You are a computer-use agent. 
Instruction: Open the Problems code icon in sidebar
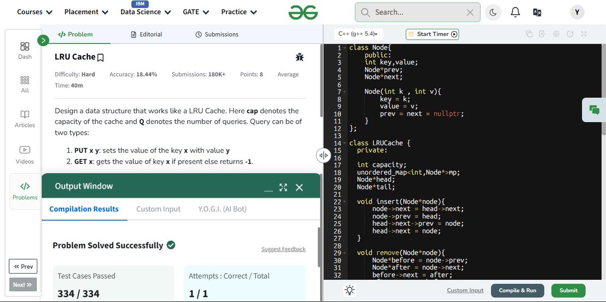(x=25, y=190)
